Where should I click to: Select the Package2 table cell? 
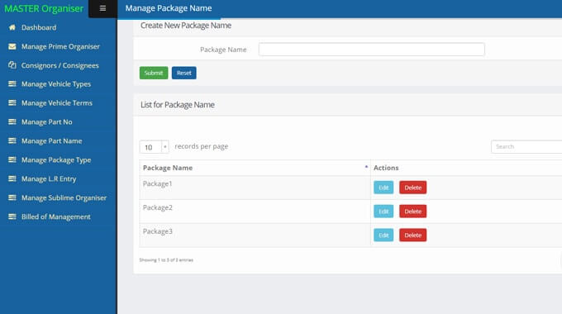point(255,212)
